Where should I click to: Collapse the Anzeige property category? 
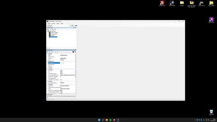coord(47,54)
